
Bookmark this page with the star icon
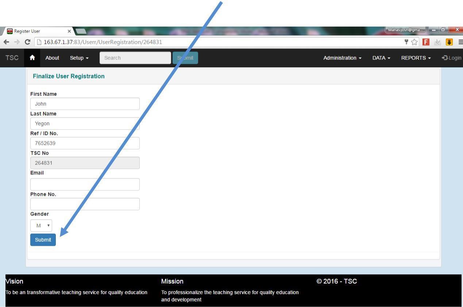coord(414,42)
